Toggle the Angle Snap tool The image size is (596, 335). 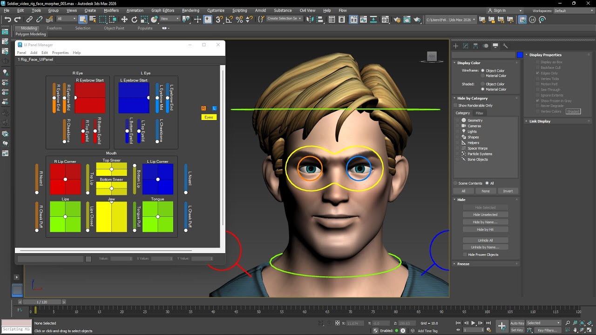229,20
